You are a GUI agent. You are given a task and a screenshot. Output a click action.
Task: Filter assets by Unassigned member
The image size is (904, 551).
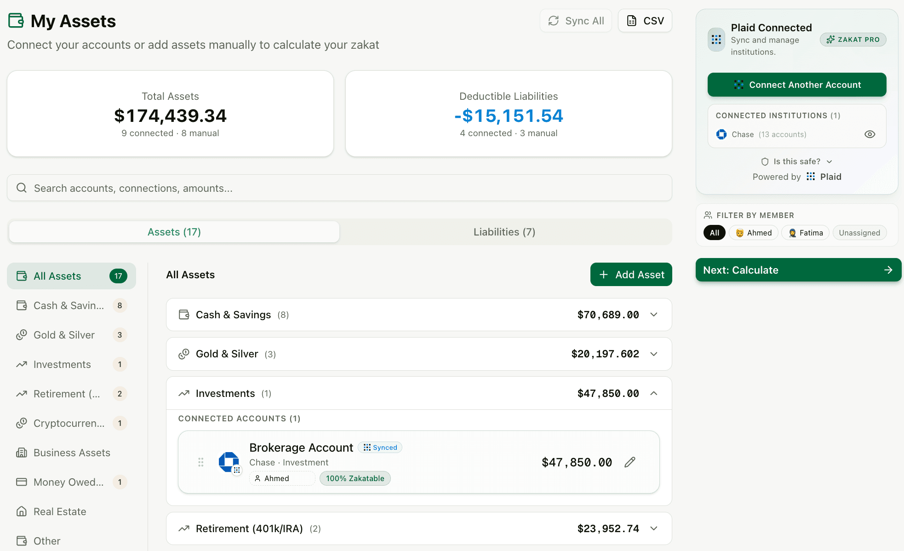859,233
